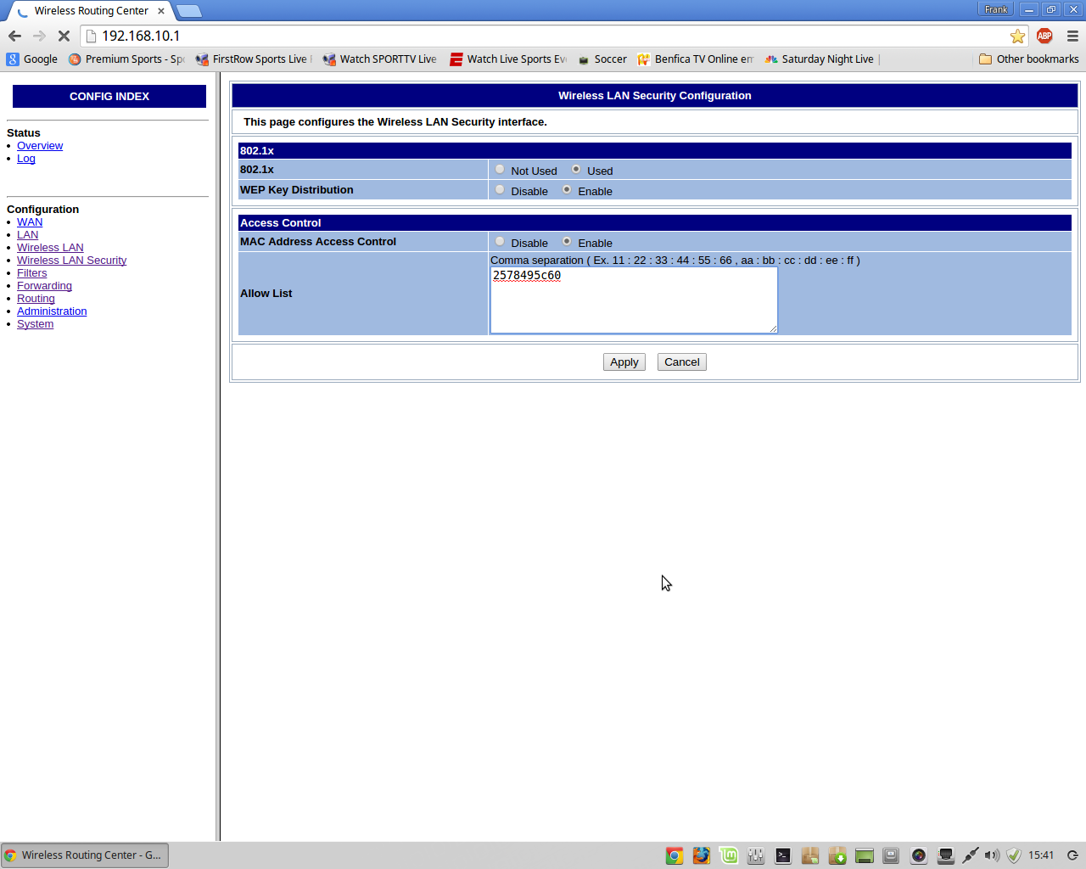Launch Firefox from the taskbar panel
The height and width of the screenshot is (869, 1086).
tap(702, 855)
